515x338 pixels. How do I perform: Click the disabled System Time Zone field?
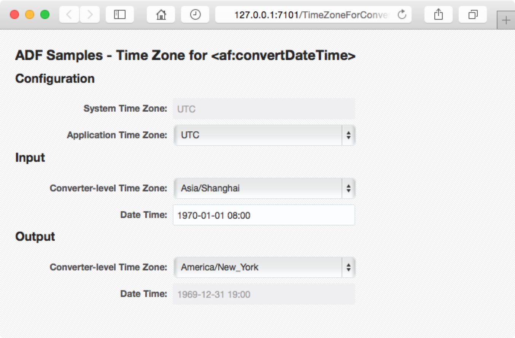click(264, 109)
